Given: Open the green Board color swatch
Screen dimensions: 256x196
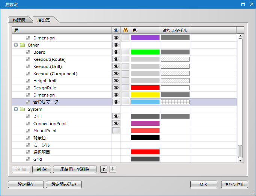Looking at the screenshot, I should point(145,52).
